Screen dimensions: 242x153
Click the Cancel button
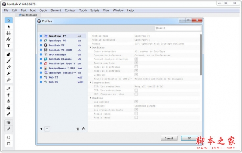tap(169, 139)
